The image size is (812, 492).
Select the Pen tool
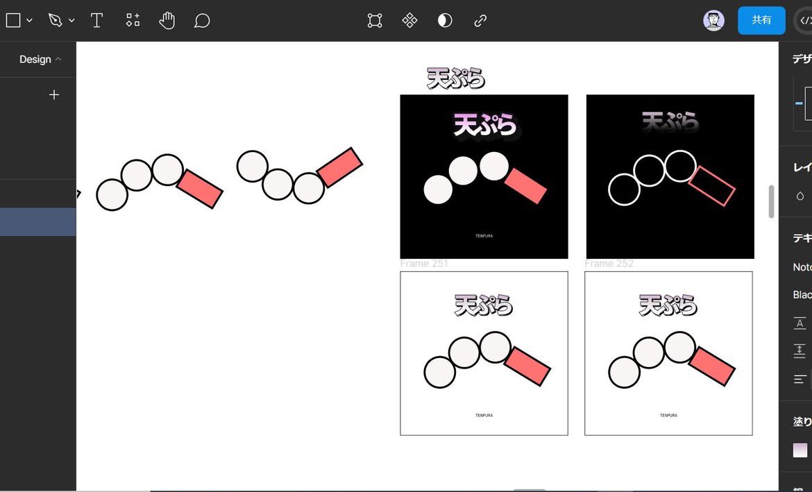tap(55, 20)
